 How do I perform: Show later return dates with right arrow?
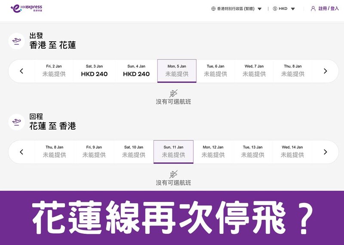[x=325, y=152]
